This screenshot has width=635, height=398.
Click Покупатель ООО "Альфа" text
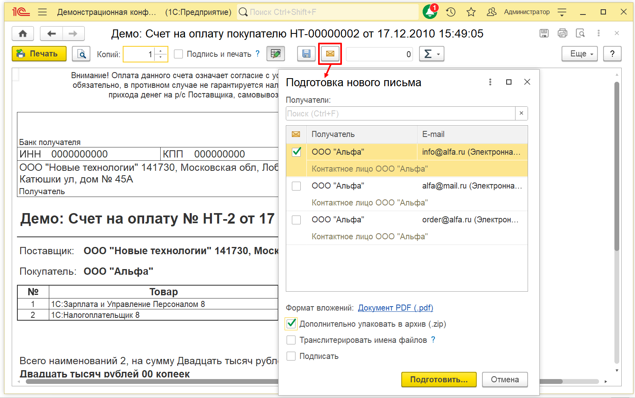(x=86, y=271)
